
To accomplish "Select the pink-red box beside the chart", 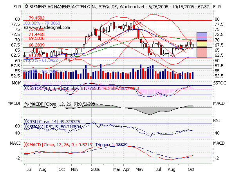I will [x=202, y=52].
